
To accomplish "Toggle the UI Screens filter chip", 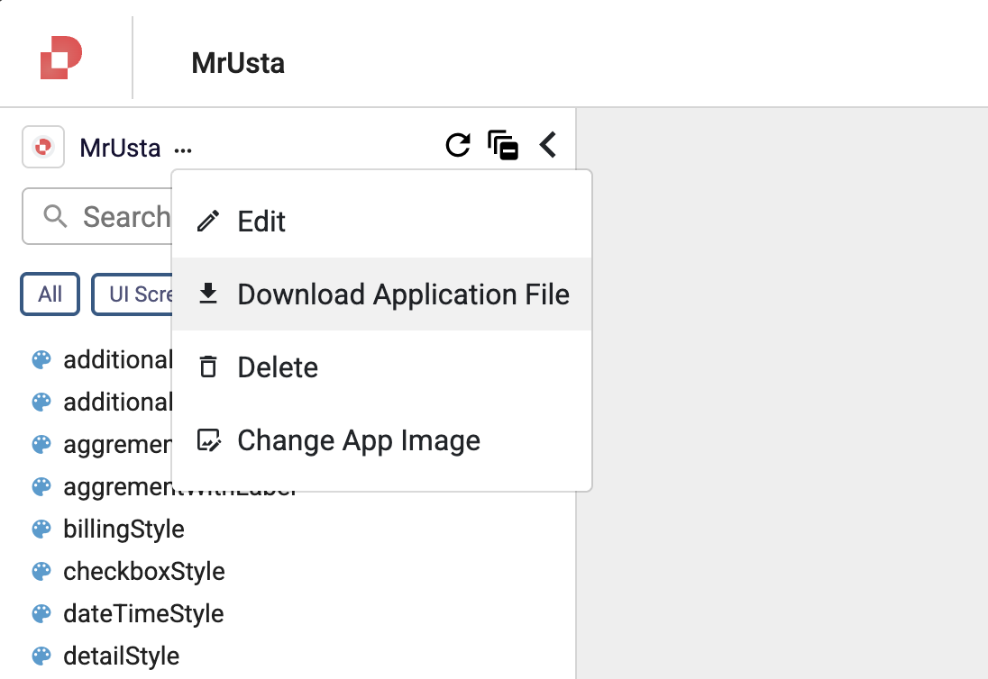I will pyautogui.click(x=135, y=294).
